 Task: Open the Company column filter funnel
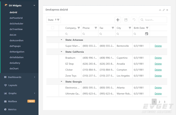[x=79, y=28]
